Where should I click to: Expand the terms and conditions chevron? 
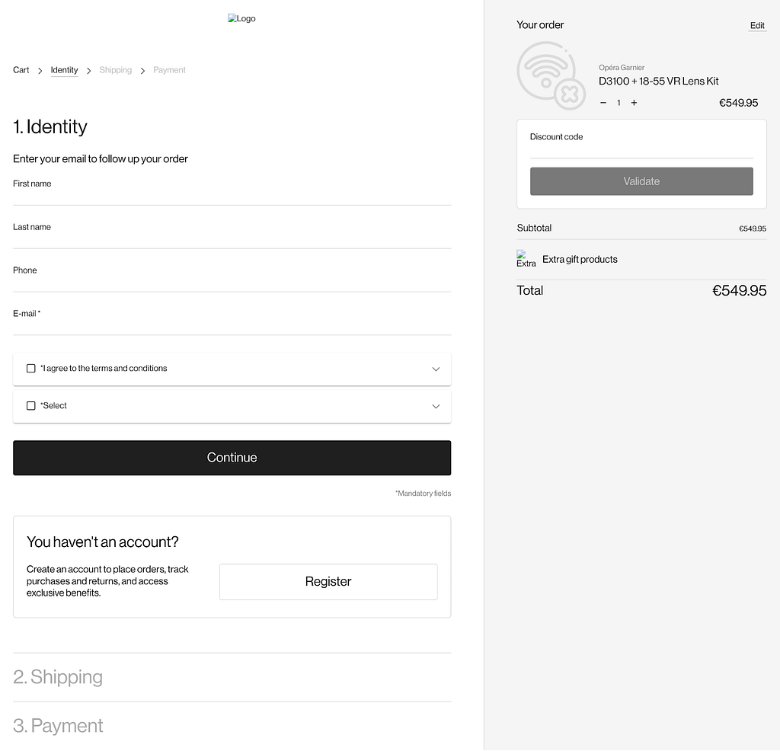436,369
